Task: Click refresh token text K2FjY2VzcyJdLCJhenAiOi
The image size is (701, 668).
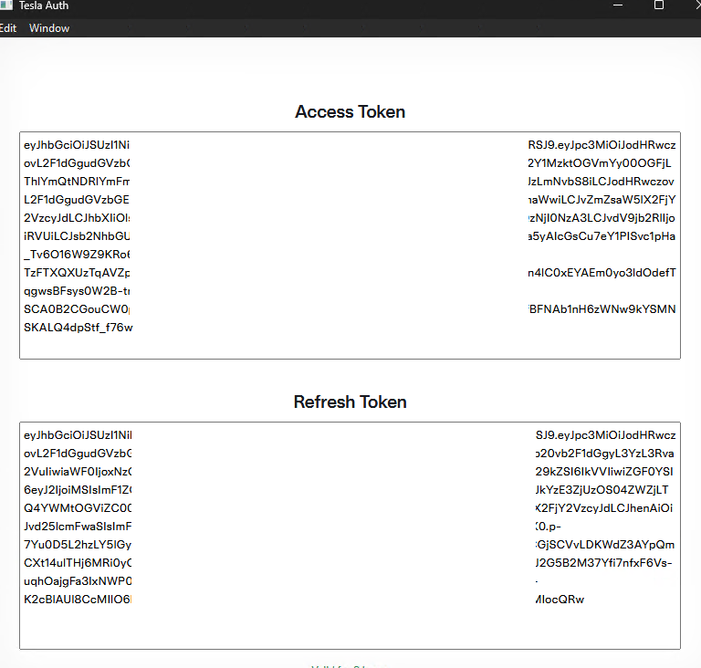Action: [x=604, y=508]
